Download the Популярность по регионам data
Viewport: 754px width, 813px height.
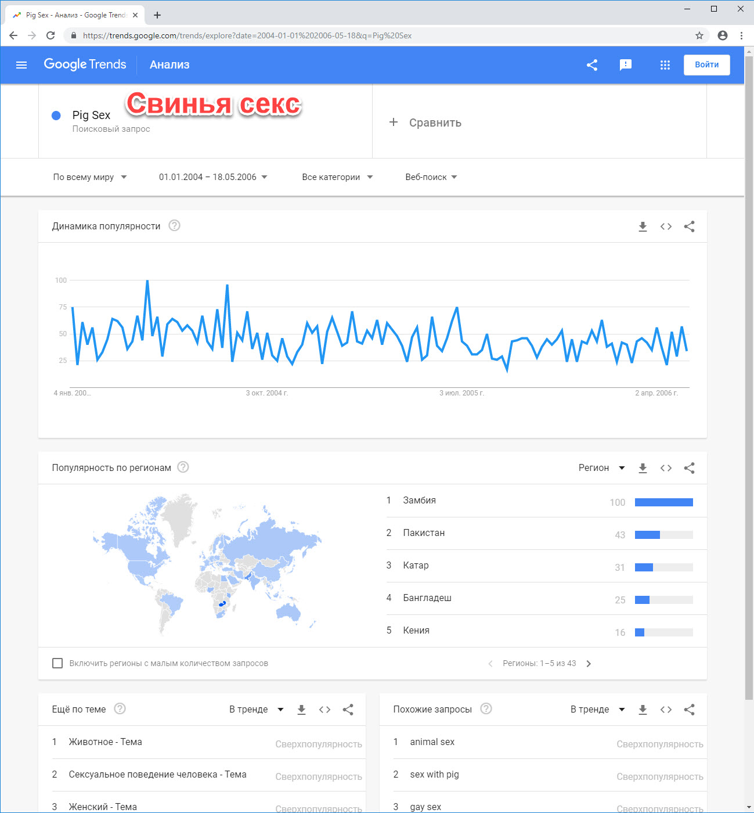click(x=643, y=468)
